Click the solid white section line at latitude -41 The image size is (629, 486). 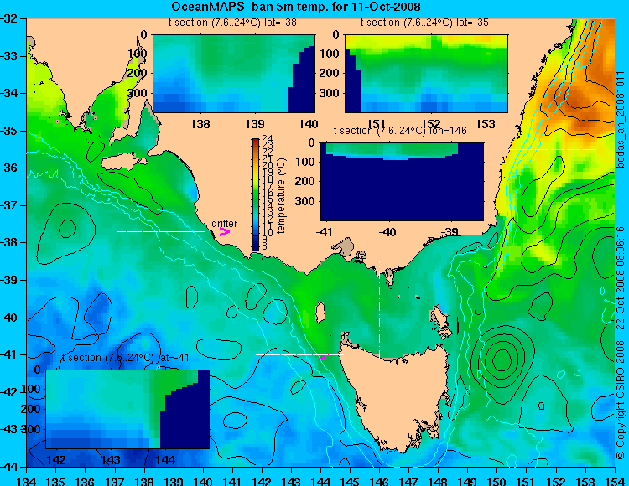(299, 355)
